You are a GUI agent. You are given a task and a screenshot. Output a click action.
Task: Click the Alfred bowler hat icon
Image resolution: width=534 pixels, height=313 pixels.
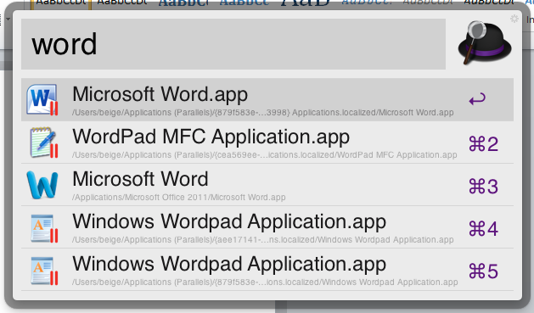click(485, 42)
